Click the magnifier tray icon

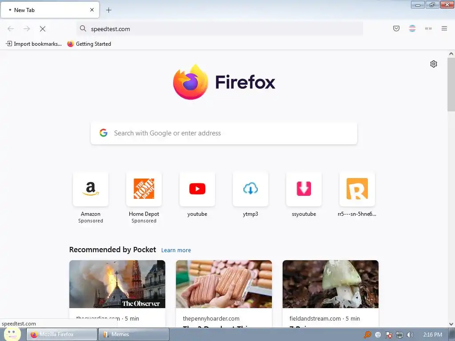[367, 335]
